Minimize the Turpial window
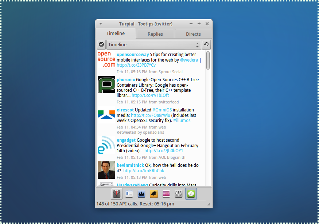 point(191,24)
